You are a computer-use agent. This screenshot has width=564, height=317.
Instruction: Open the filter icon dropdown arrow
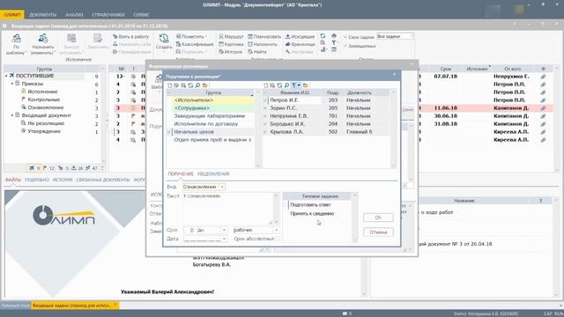(299, 85)
